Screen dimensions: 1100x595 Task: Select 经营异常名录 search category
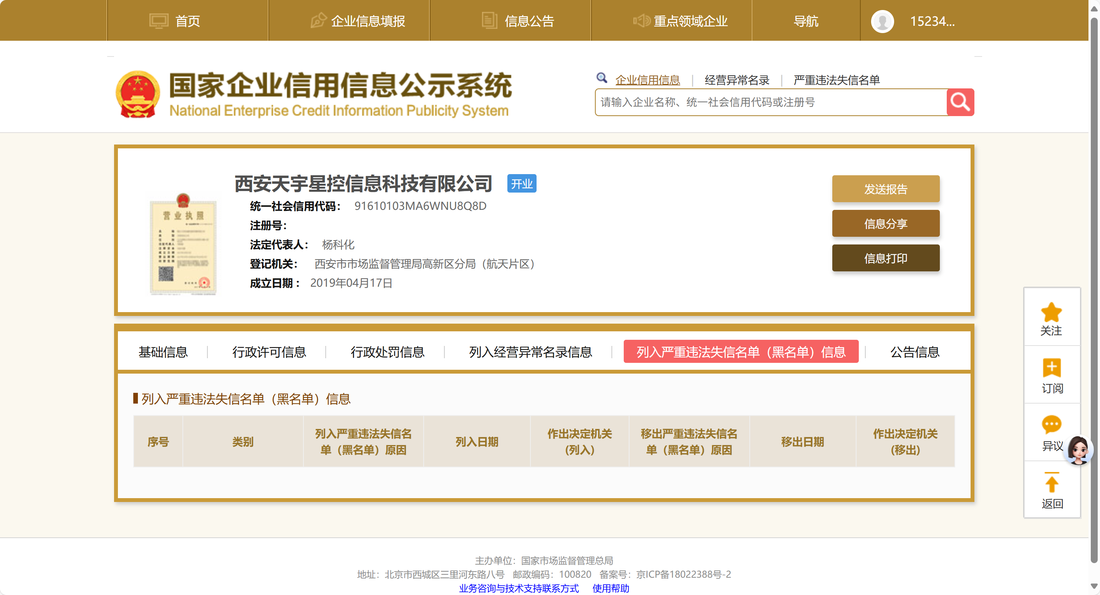[x=737, y=80]
